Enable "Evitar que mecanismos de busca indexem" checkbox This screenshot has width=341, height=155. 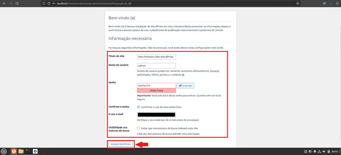[138, 128]
